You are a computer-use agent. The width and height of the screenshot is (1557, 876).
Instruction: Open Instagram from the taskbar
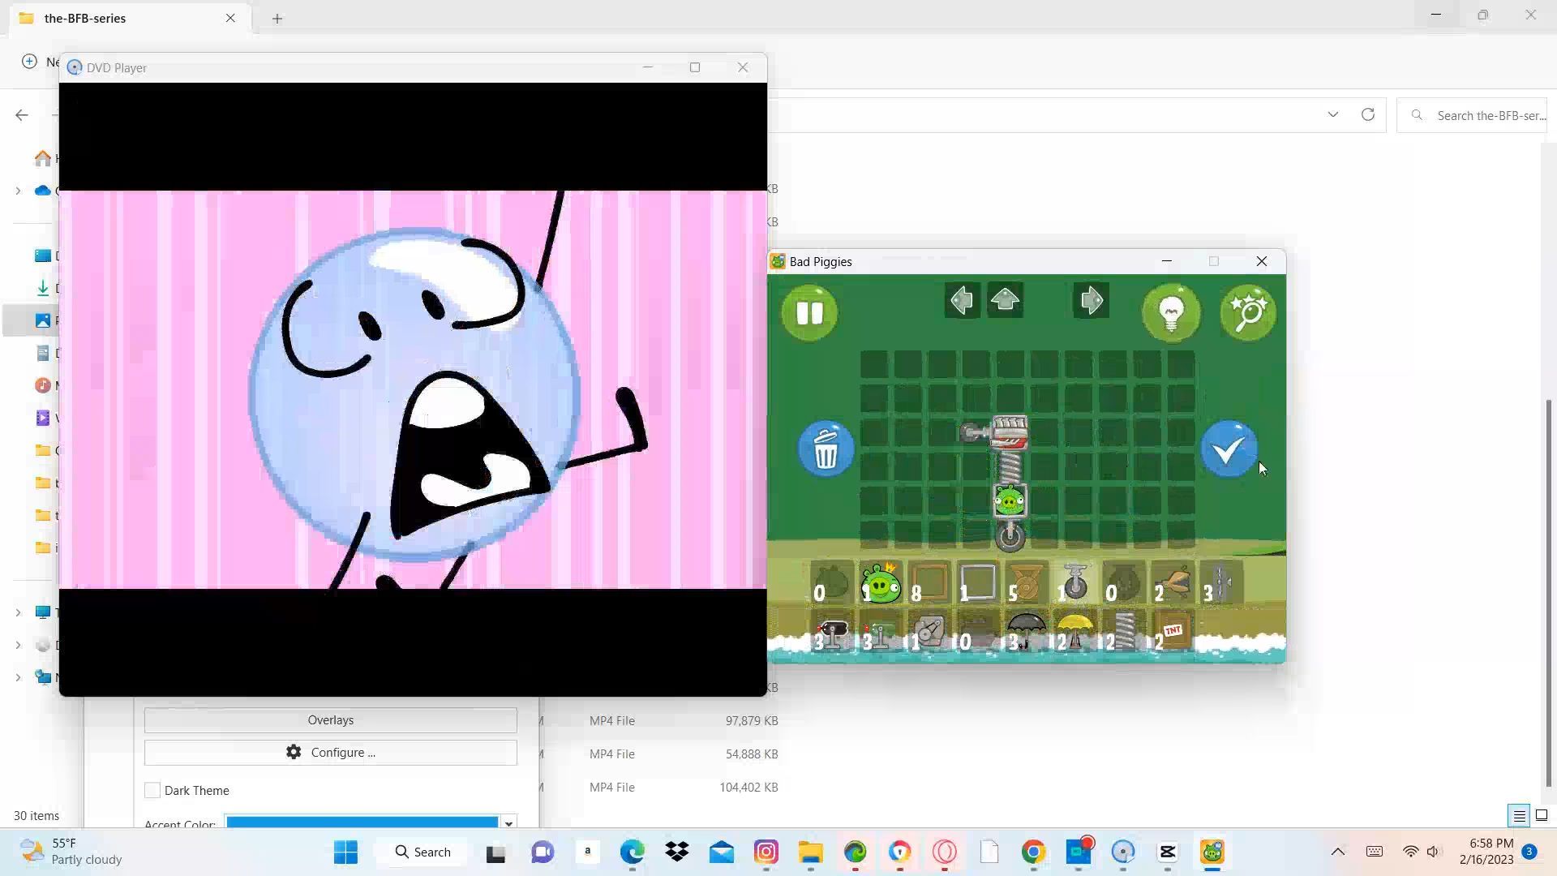(766, 852)
